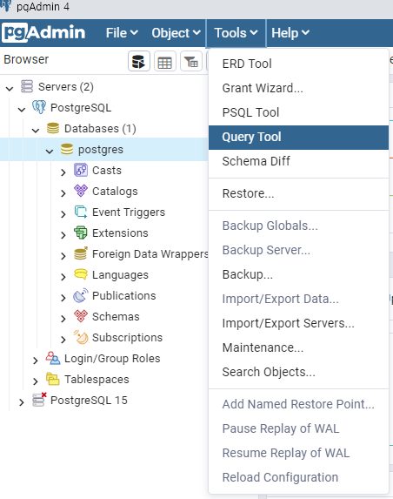This screenshot has width=393, height=499.
Task: Expand the Extensions node
Action: (x=63, y=235)
